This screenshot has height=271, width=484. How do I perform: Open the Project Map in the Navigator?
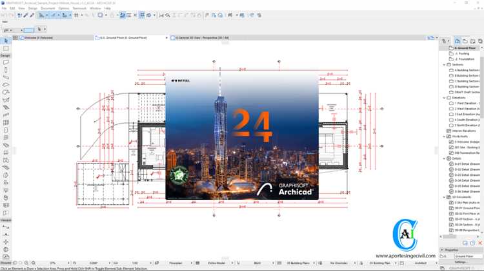coord(458,41)
